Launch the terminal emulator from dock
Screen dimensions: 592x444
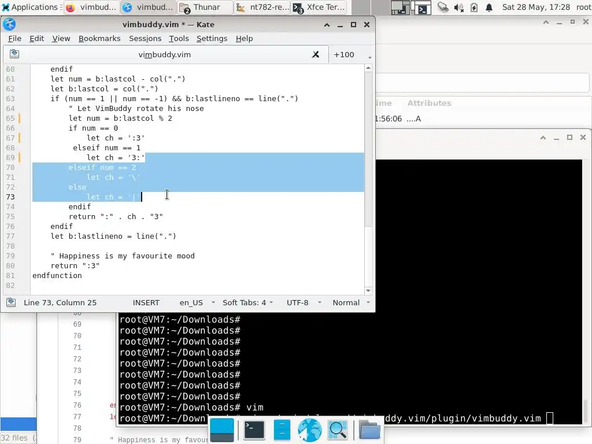pos(254,430)
